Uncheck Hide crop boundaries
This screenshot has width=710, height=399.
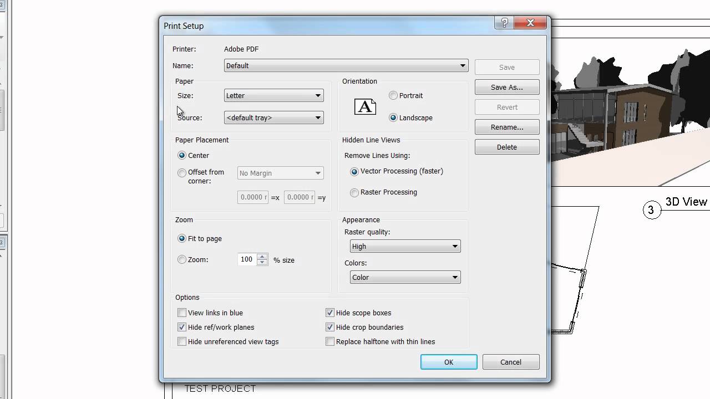pos(364,327)
